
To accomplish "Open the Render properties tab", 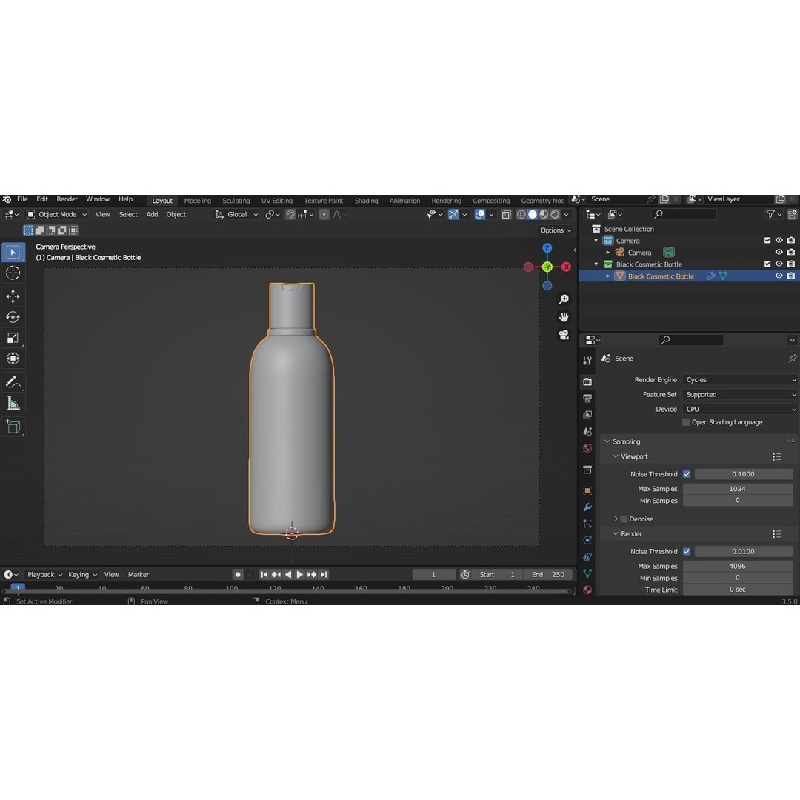I will point(587,381).
